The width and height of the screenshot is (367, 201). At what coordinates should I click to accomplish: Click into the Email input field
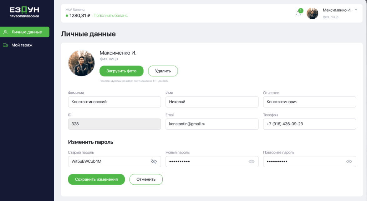click(x=212, y=124)
